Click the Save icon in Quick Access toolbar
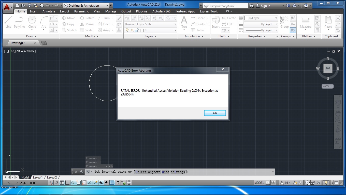This screenshot has width=346, height=195. click(x=29, y=5)
